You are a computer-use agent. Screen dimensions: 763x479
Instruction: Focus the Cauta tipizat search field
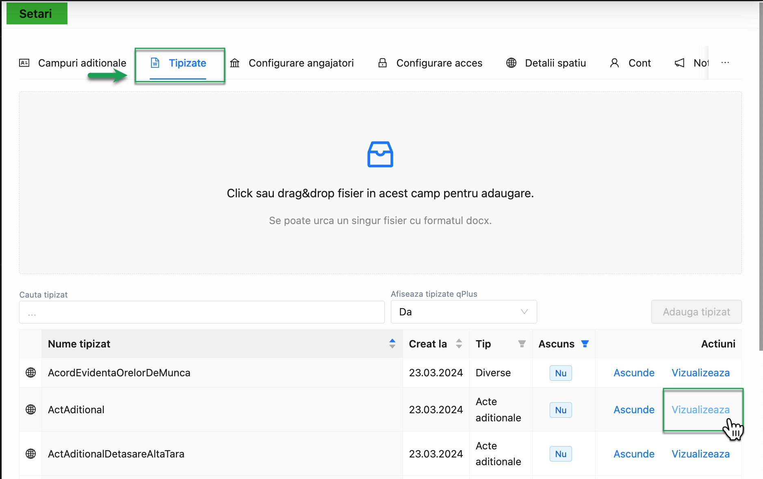pos(202,312)
